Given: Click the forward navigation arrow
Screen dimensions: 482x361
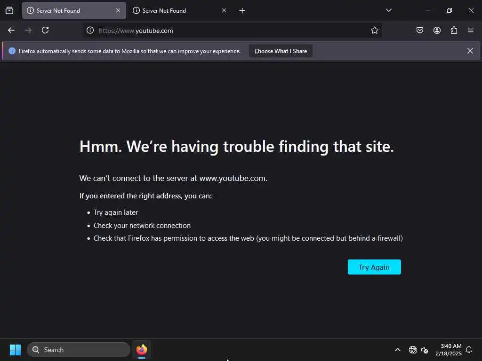Looking at the screenshot, I should pyautogui.click(x=28, y=30).
